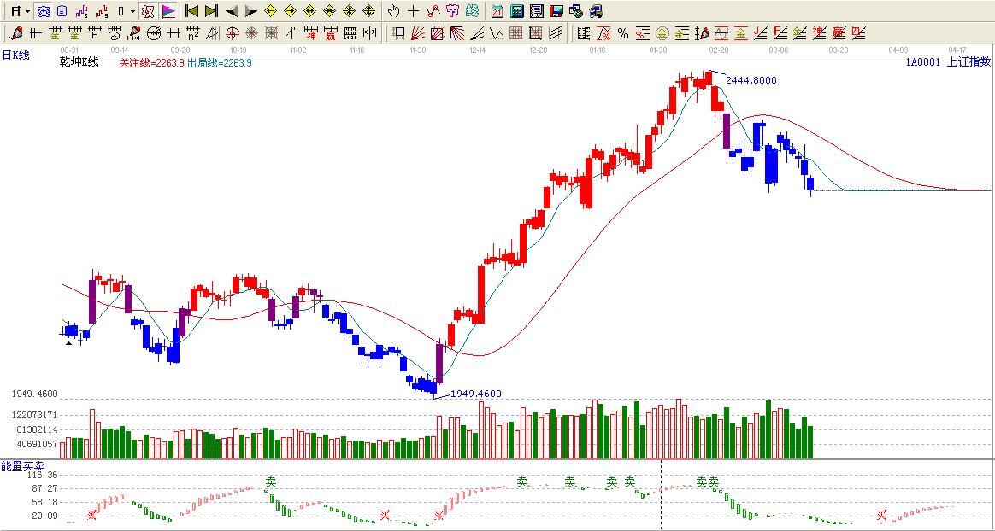Screen dimensions: 995x531
Task: Click the 乾坤K线 indicator title
Action: [79, 62]
